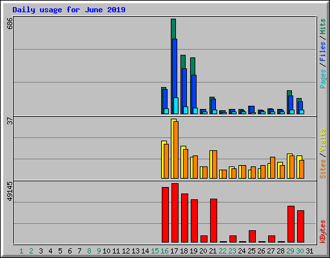Click the red KBytes bar for day 16
Image resolution: width=330 pixels, height=258 pixels.
(165, 215)
